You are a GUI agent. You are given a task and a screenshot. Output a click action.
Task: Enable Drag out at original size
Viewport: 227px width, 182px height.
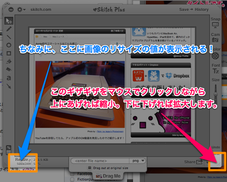tap(90, 167)
